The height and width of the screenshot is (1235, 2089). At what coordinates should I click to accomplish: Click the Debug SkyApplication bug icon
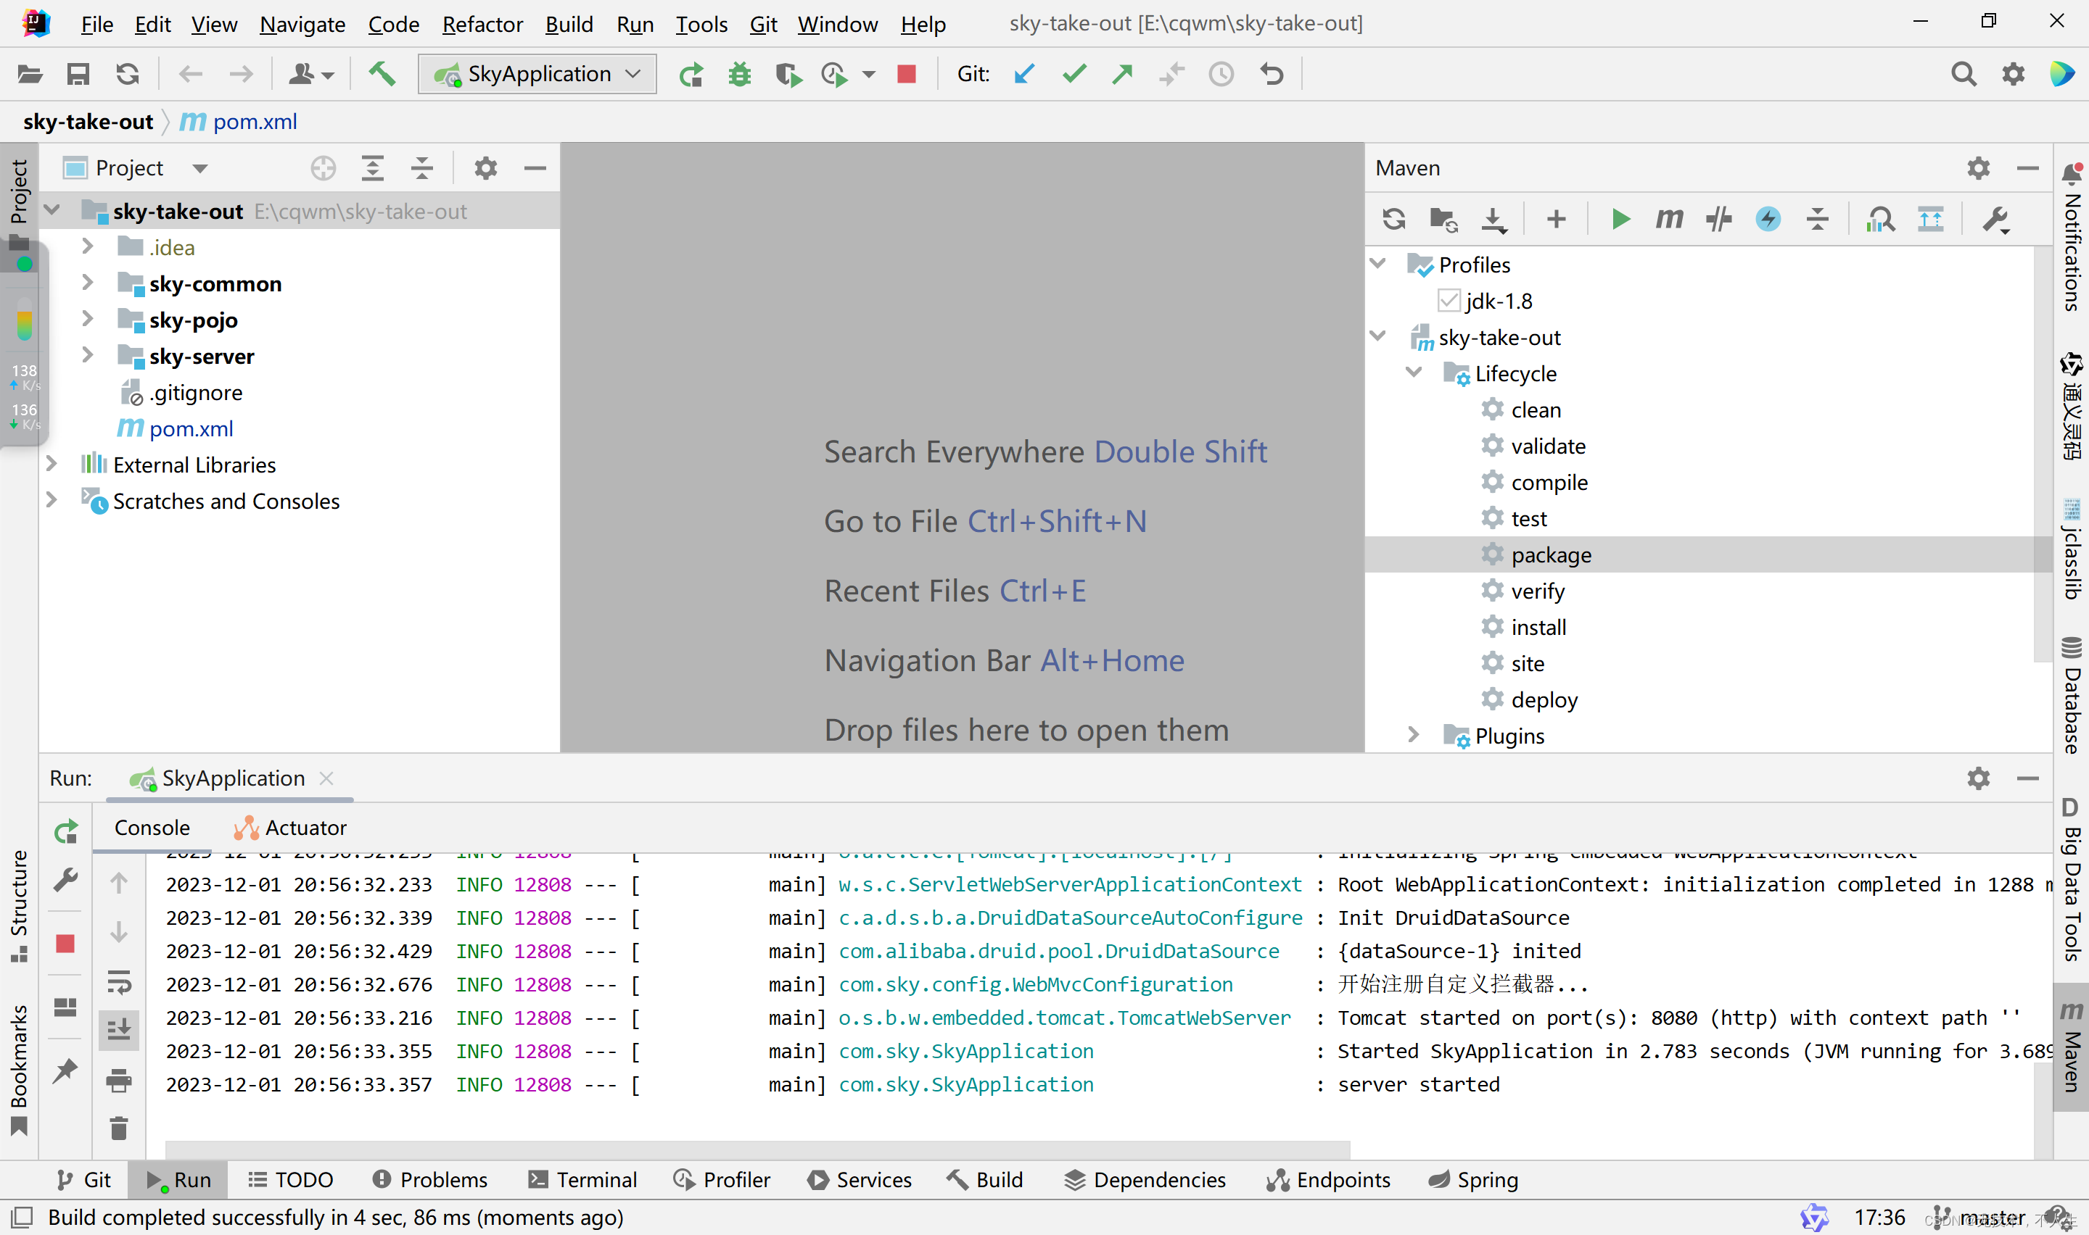click(x=739, y=75)
